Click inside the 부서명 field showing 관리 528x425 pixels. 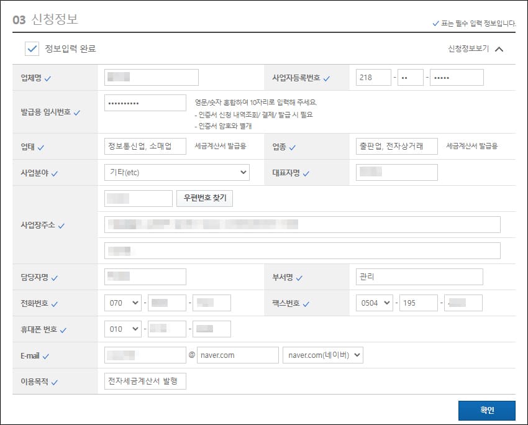[418, 276]
